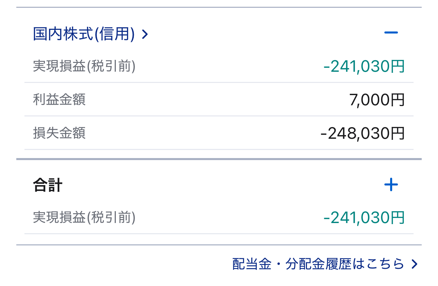This screenshot has height=286, width=438.
Task: Open the 国内株式(信用) details link
Action: [x=84, y=34]
